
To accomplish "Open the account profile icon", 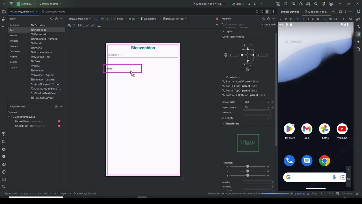I will coord(331,4).
